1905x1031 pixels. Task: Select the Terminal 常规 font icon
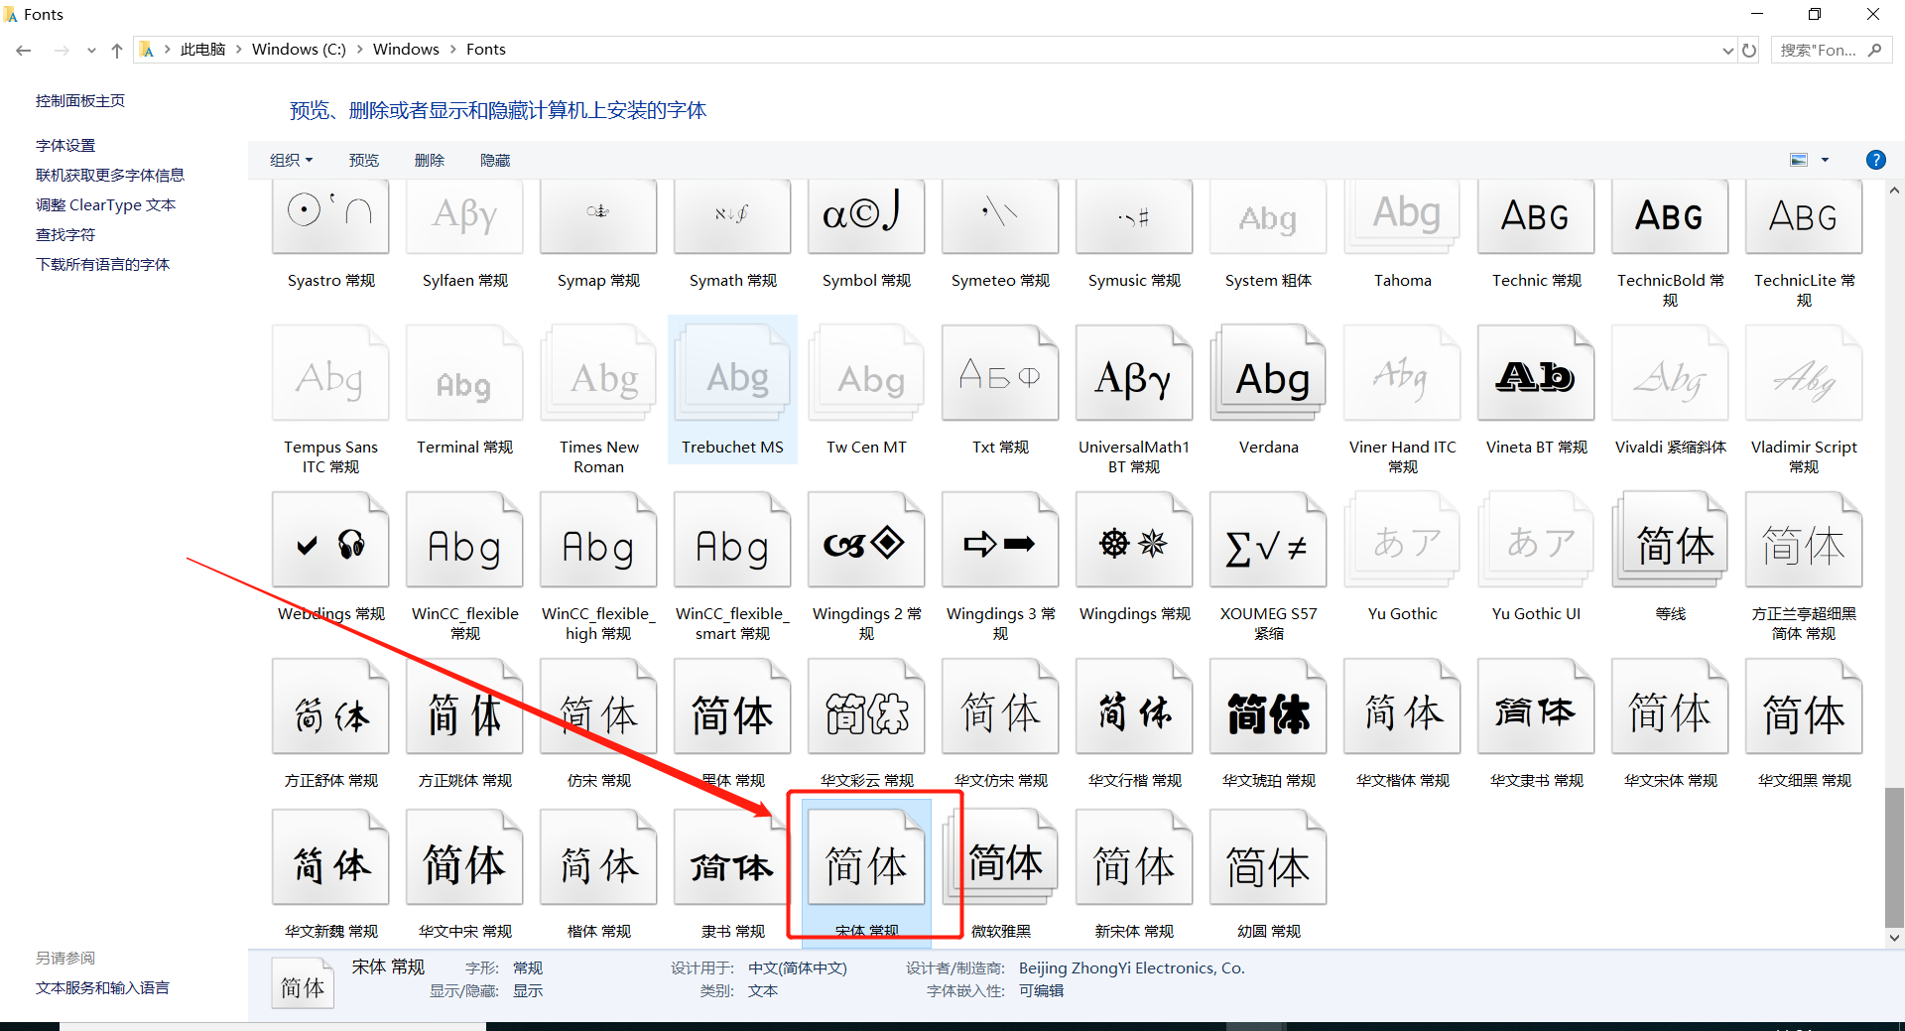point(464,373)
